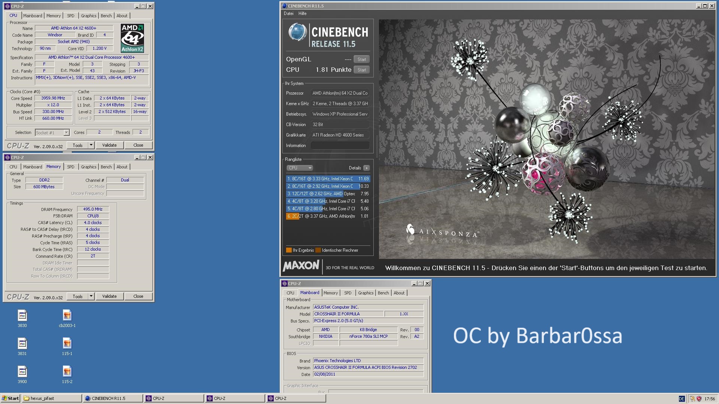Open the Bench tab in top CPU-Z window
Screen dimensions: 719x404
click(x=106, y=16)
